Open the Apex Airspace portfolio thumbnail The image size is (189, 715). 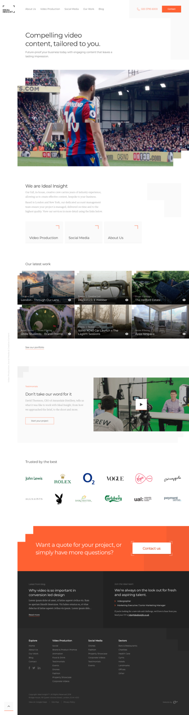[160, 322]
